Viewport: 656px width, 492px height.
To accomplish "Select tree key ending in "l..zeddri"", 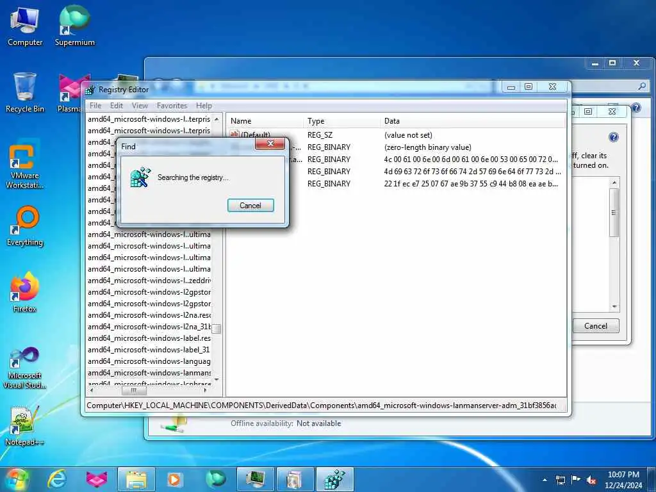I will 149,281.
